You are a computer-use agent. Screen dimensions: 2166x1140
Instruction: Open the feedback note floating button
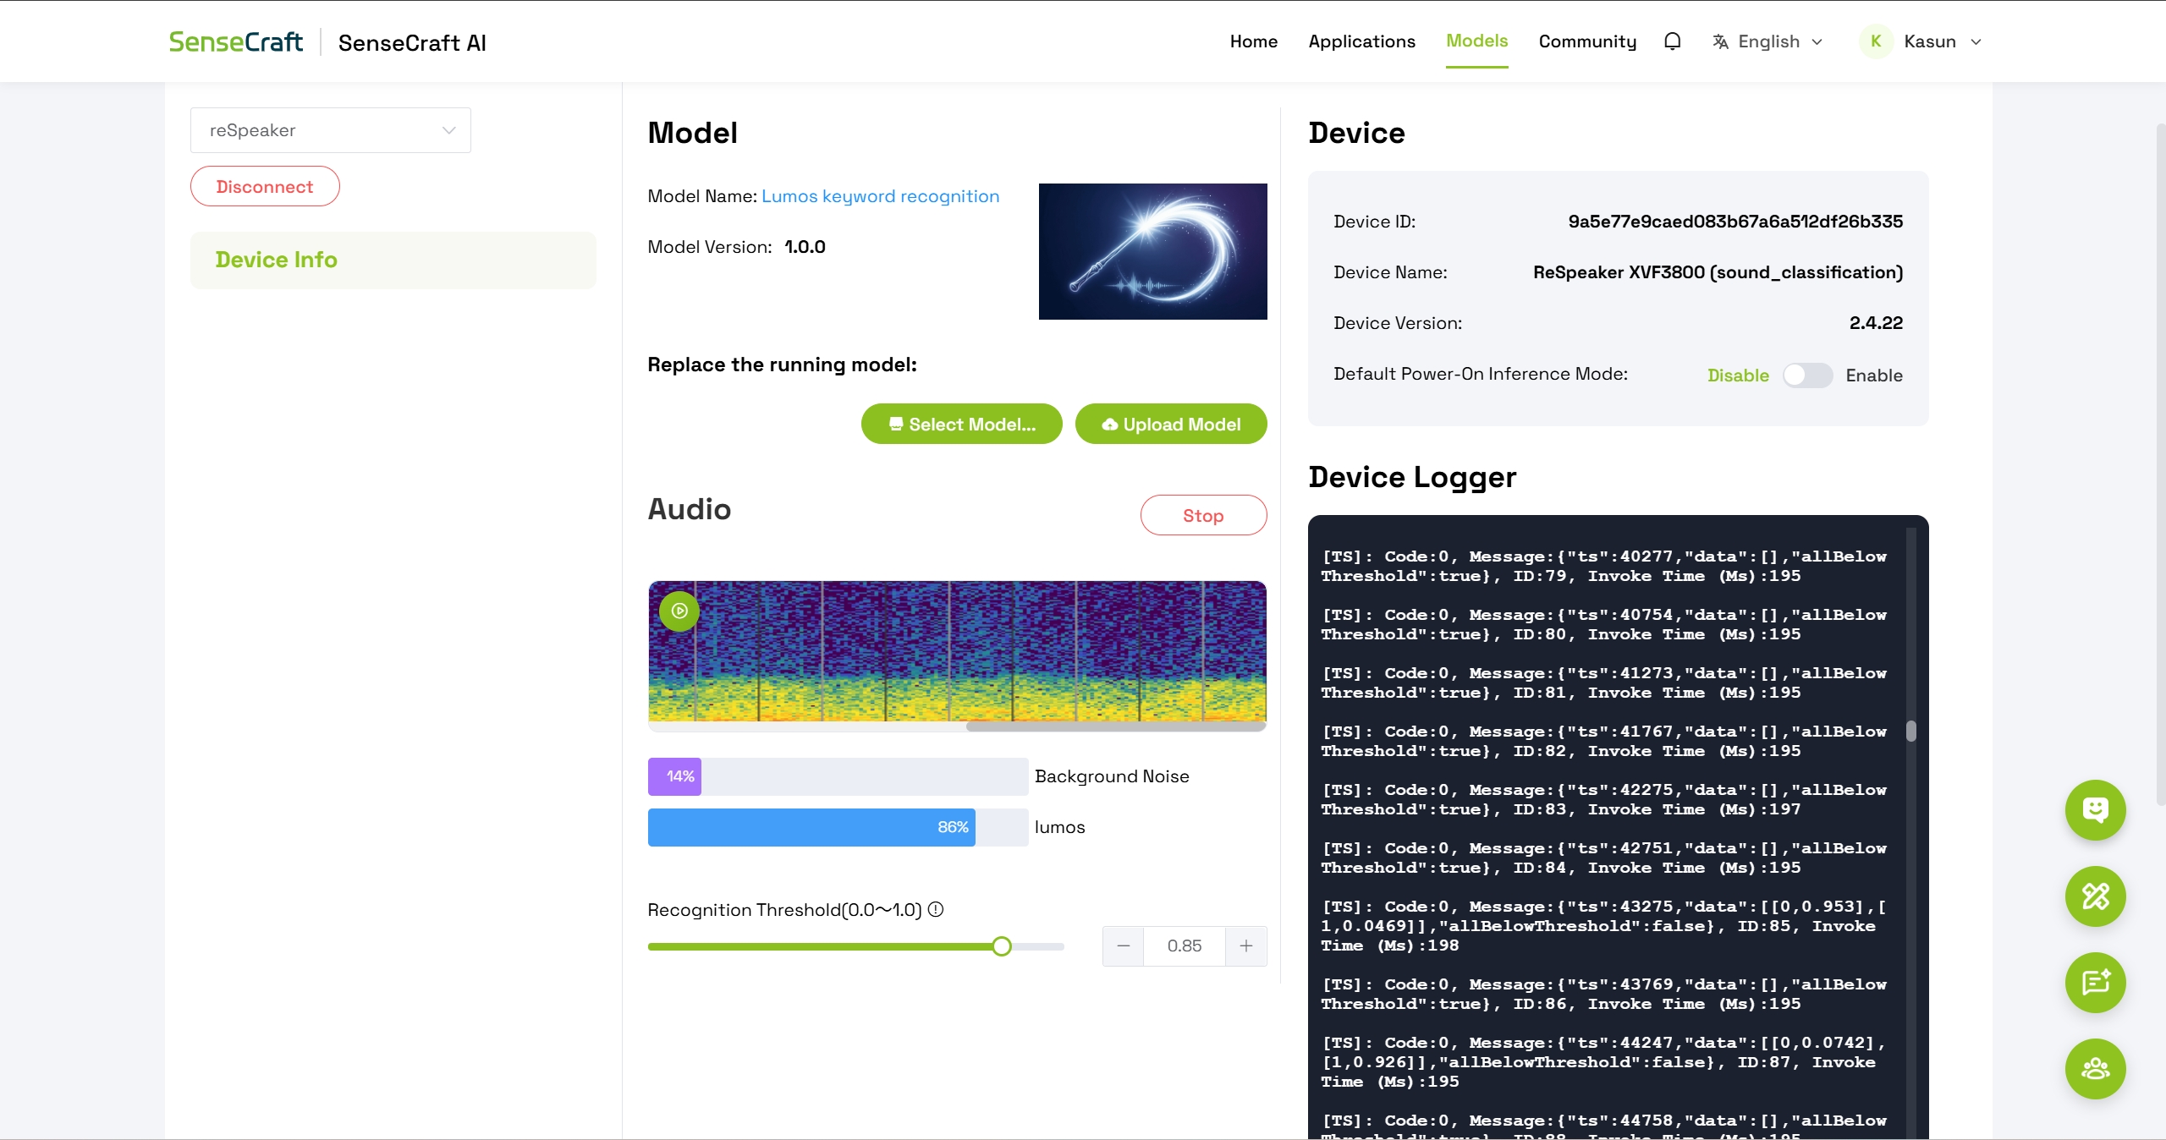click(2095, 983)
